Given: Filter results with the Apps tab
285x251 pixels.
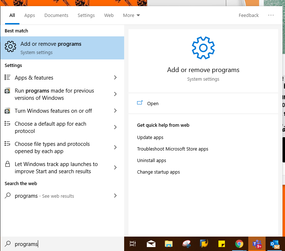Looking at the screenshot, I should [x=30, y=15].
